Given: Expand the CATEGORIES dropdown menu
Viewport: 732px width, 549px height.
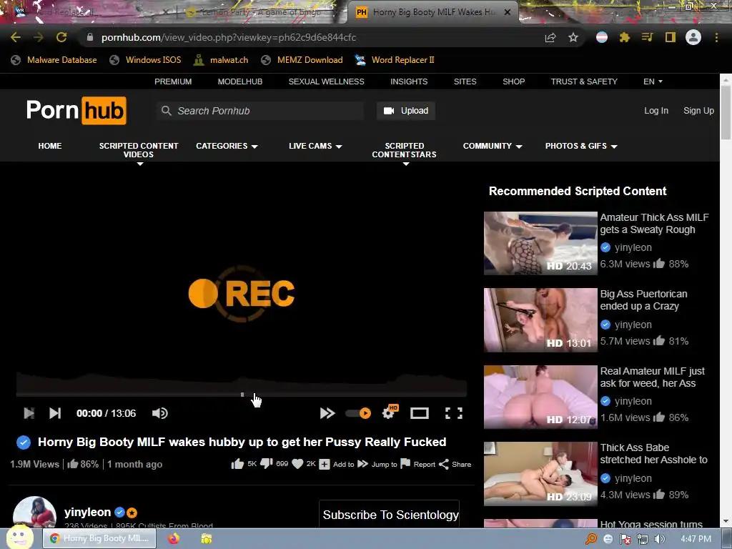Looking at the screenshot, I should 227,146.
